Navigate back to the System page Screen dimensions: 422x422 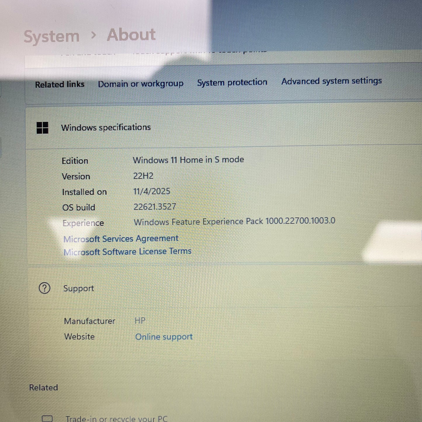51,35
